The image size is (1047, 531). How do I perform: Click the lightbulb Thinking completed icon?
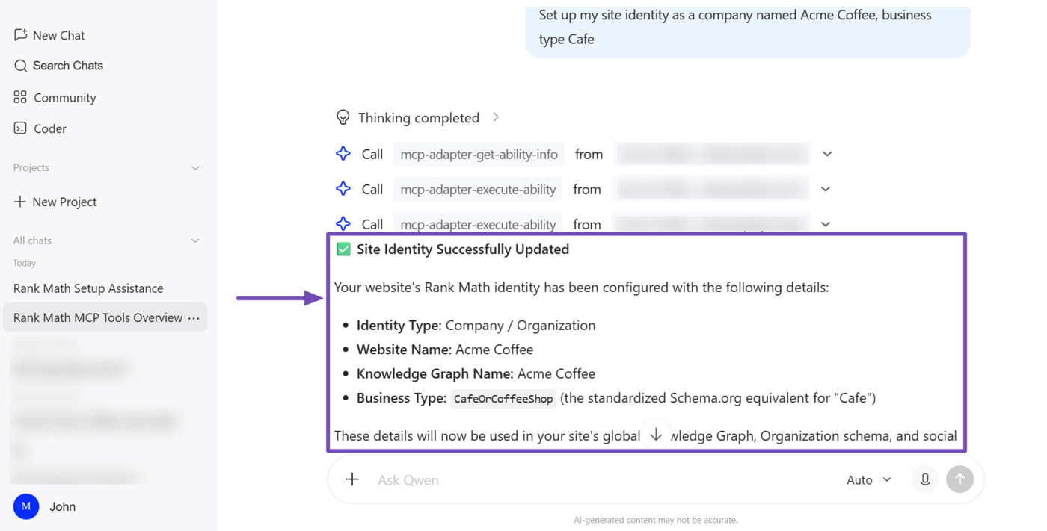click(x=343, y=117)
